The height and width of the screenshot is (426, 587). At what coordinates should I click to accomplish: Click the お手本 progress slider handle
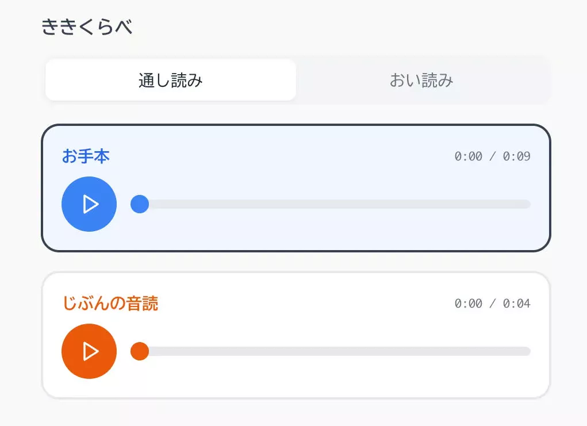139,204
